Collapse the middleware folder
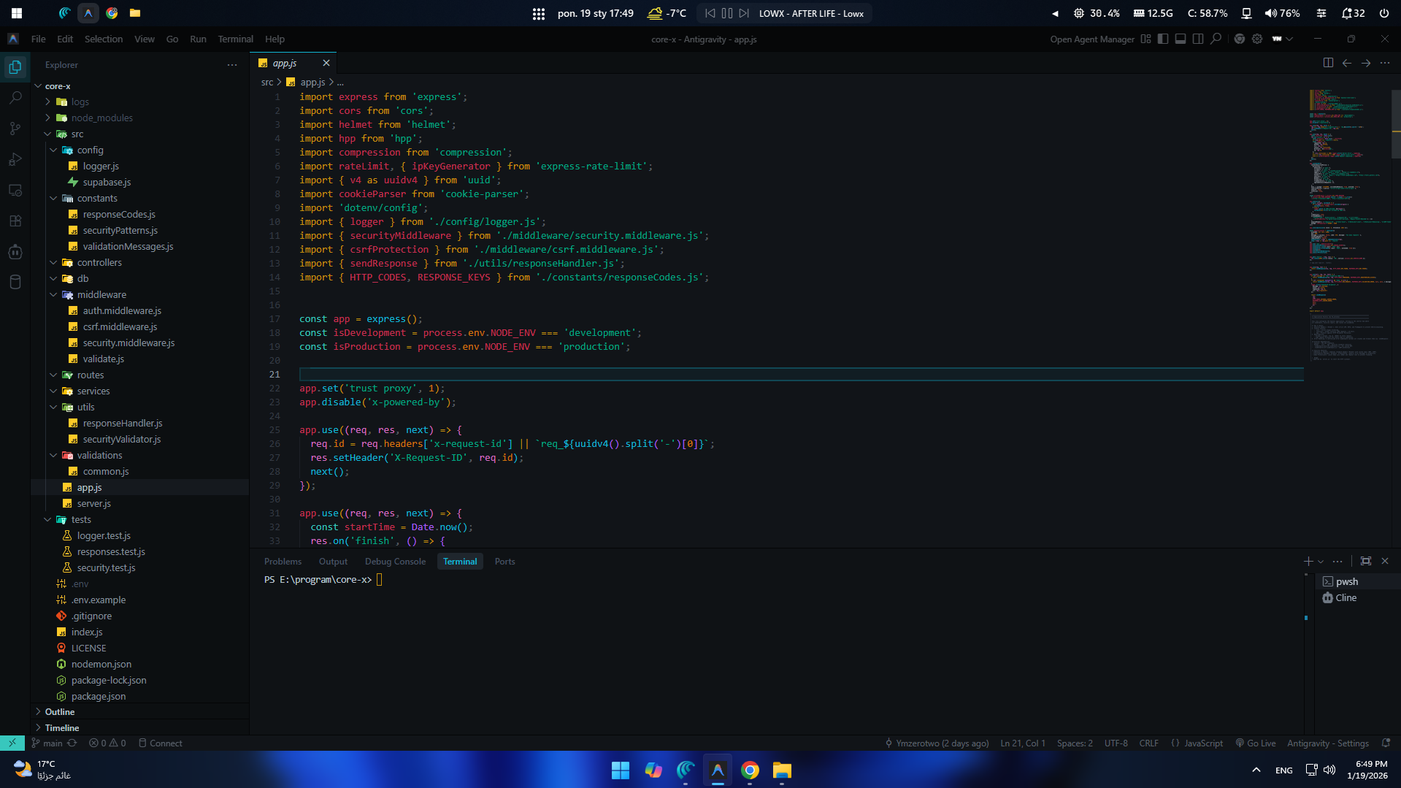Image resolution: width=1401 pixels, height=788 pixels. (x=101, y=295)
